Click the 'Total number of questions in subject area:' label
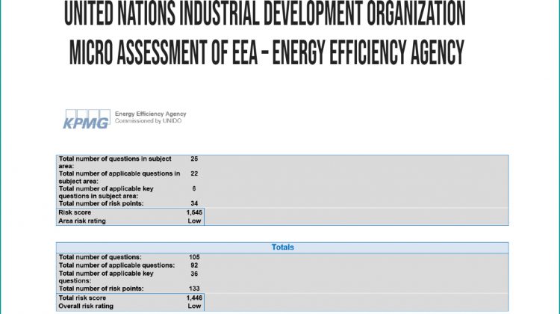The width and height of the screenshot is (560, 314). click(115, 162)
